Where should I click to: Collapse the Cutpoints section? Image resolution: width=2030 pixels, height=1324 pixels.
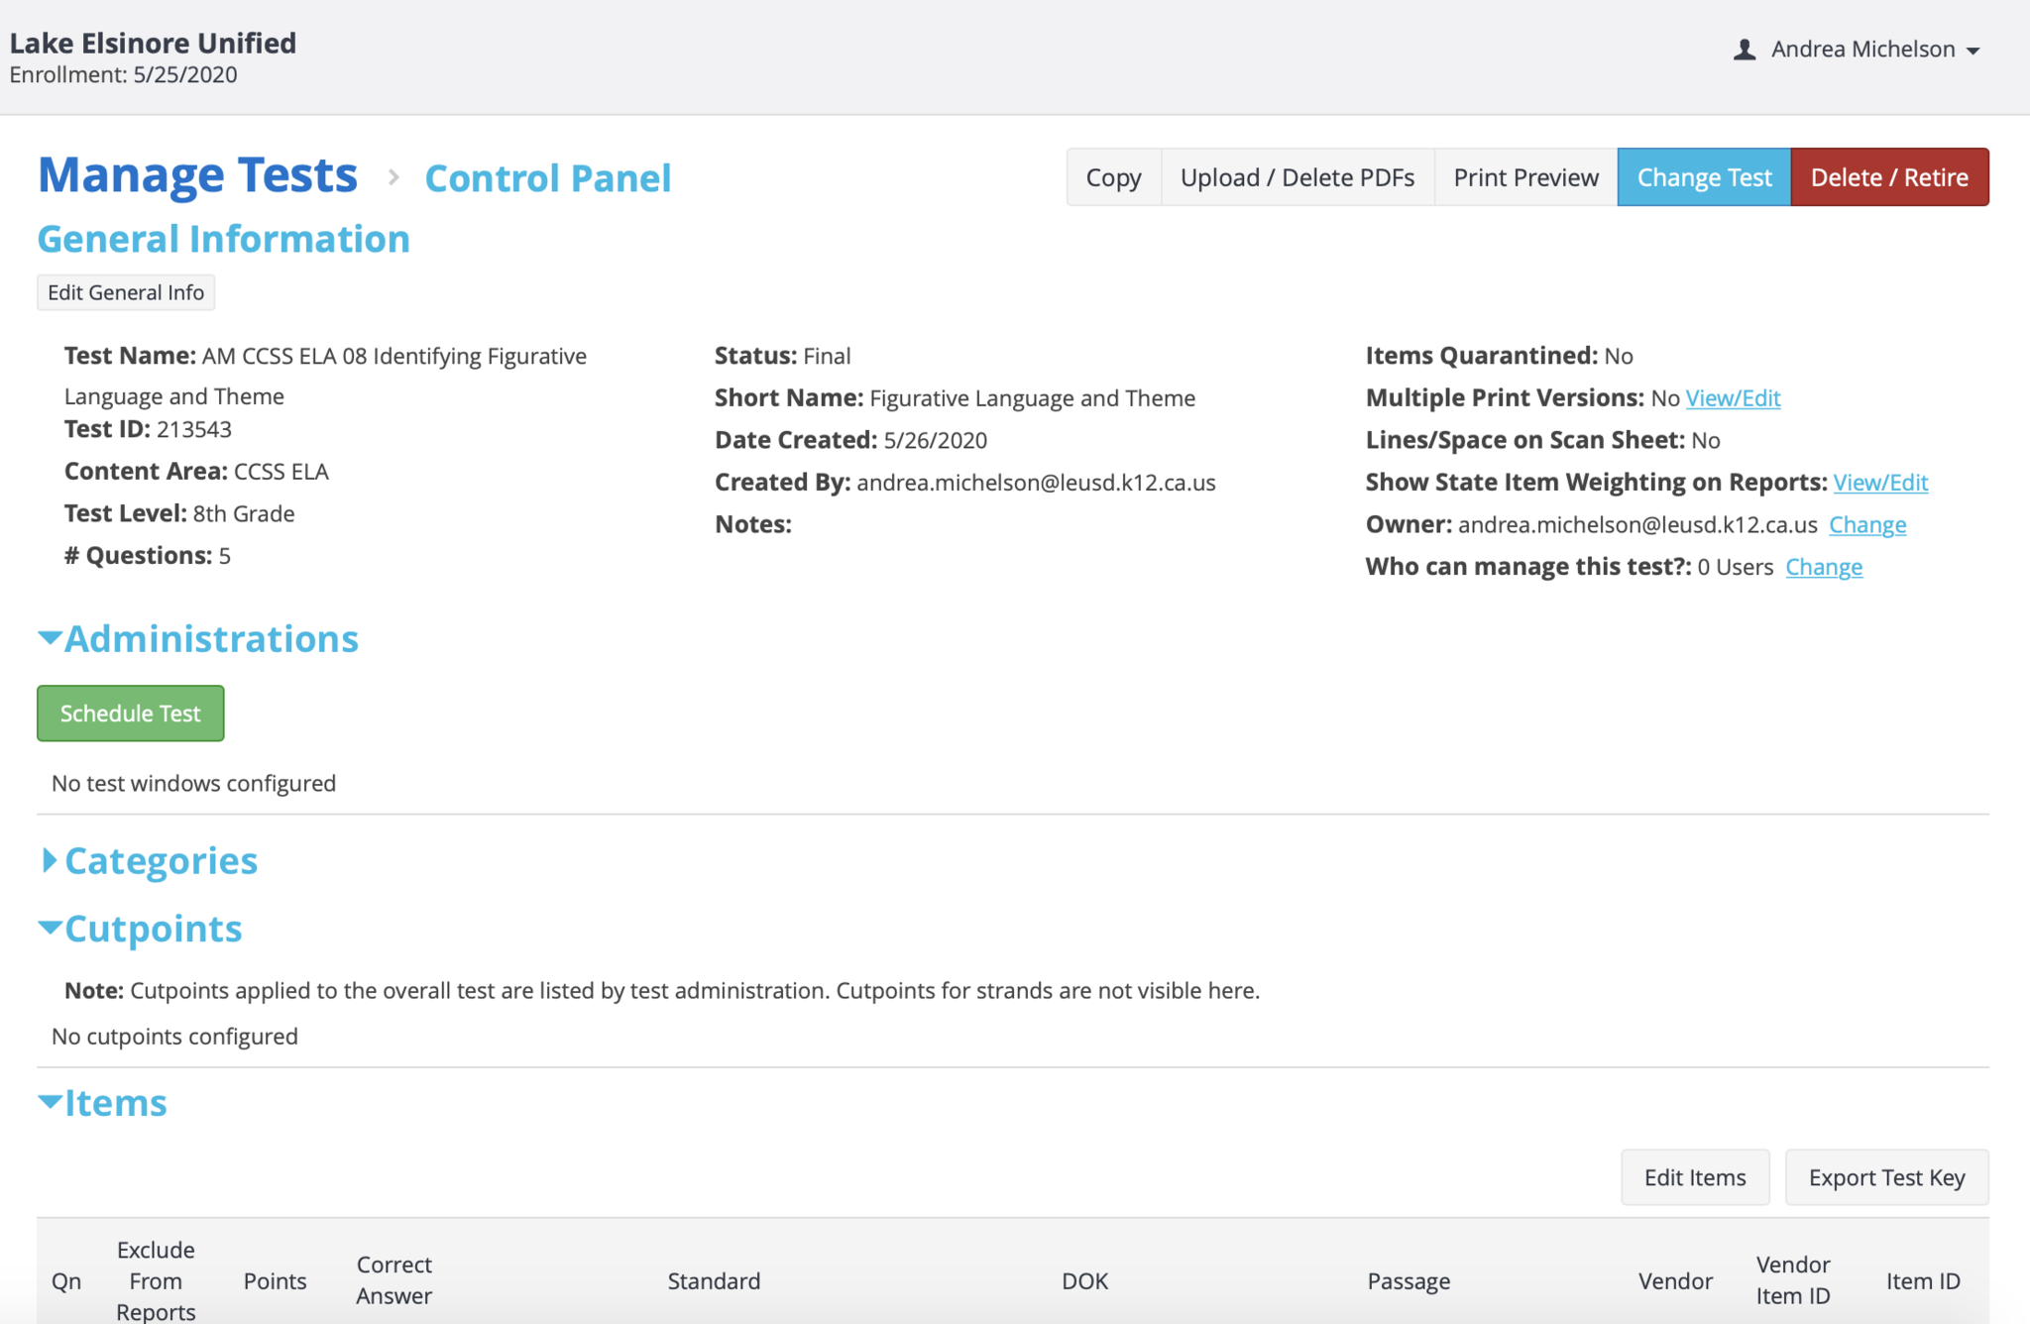click(x=141, y=929)
